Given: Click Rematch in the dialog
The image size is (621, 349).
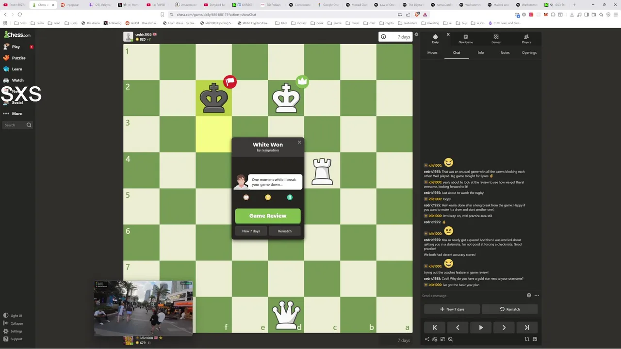Looking at the screenshot, I should tap(285, 231).
